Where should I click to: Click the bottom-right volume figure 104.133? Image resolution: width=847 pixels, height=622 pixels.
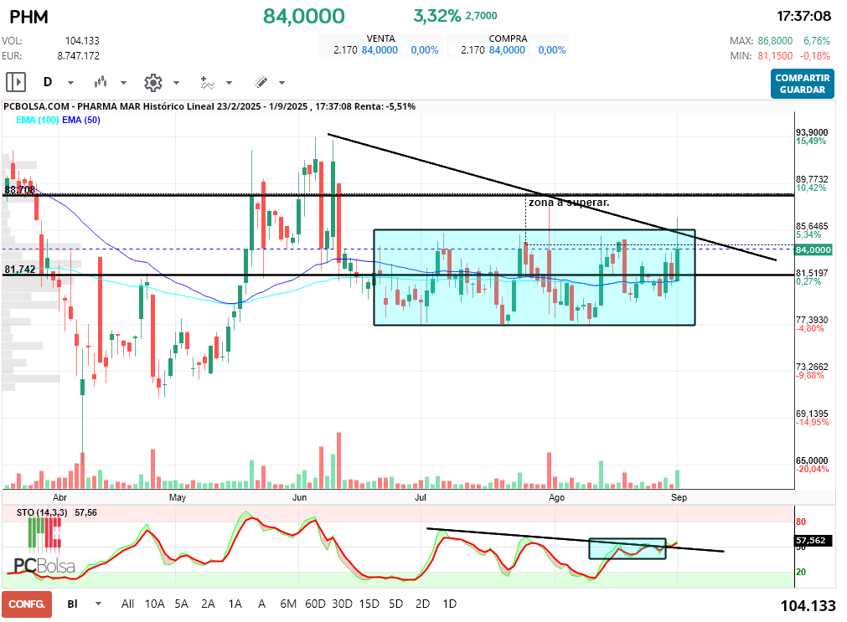[x=808, y=606]
